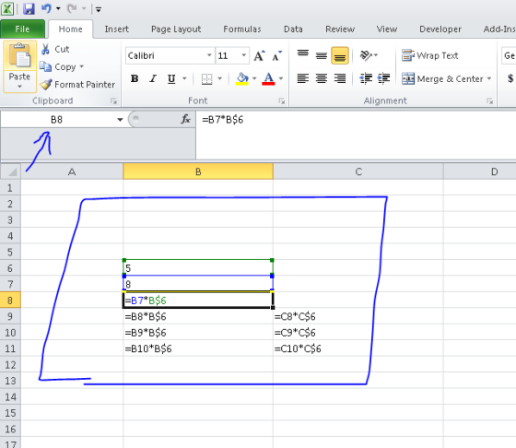
Task: Click the Save icon in quick access toolbar
Action: 29,9
